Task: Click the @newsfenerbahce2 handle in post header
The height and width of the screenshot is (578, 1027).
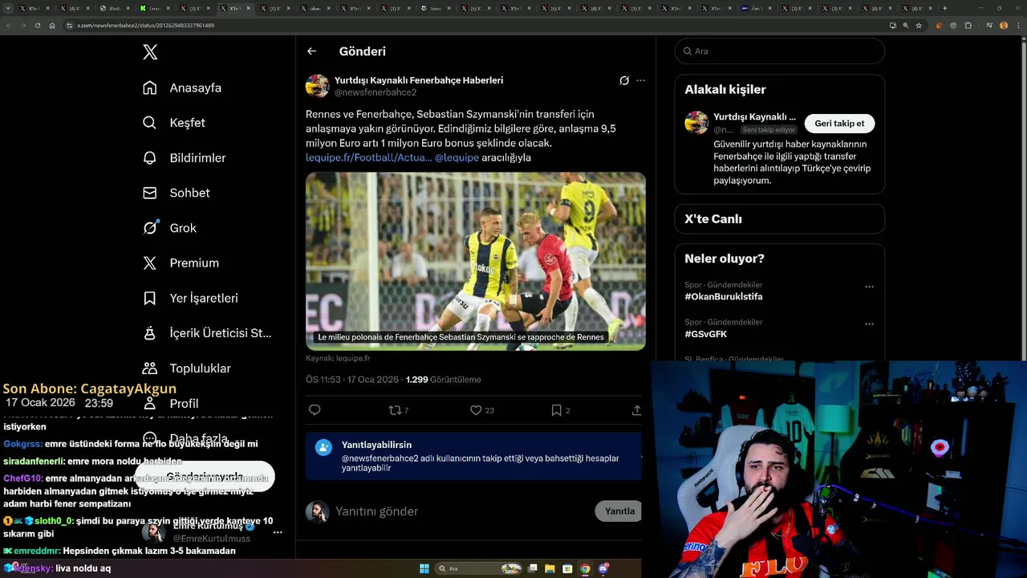Action: (x=375, y=92)
